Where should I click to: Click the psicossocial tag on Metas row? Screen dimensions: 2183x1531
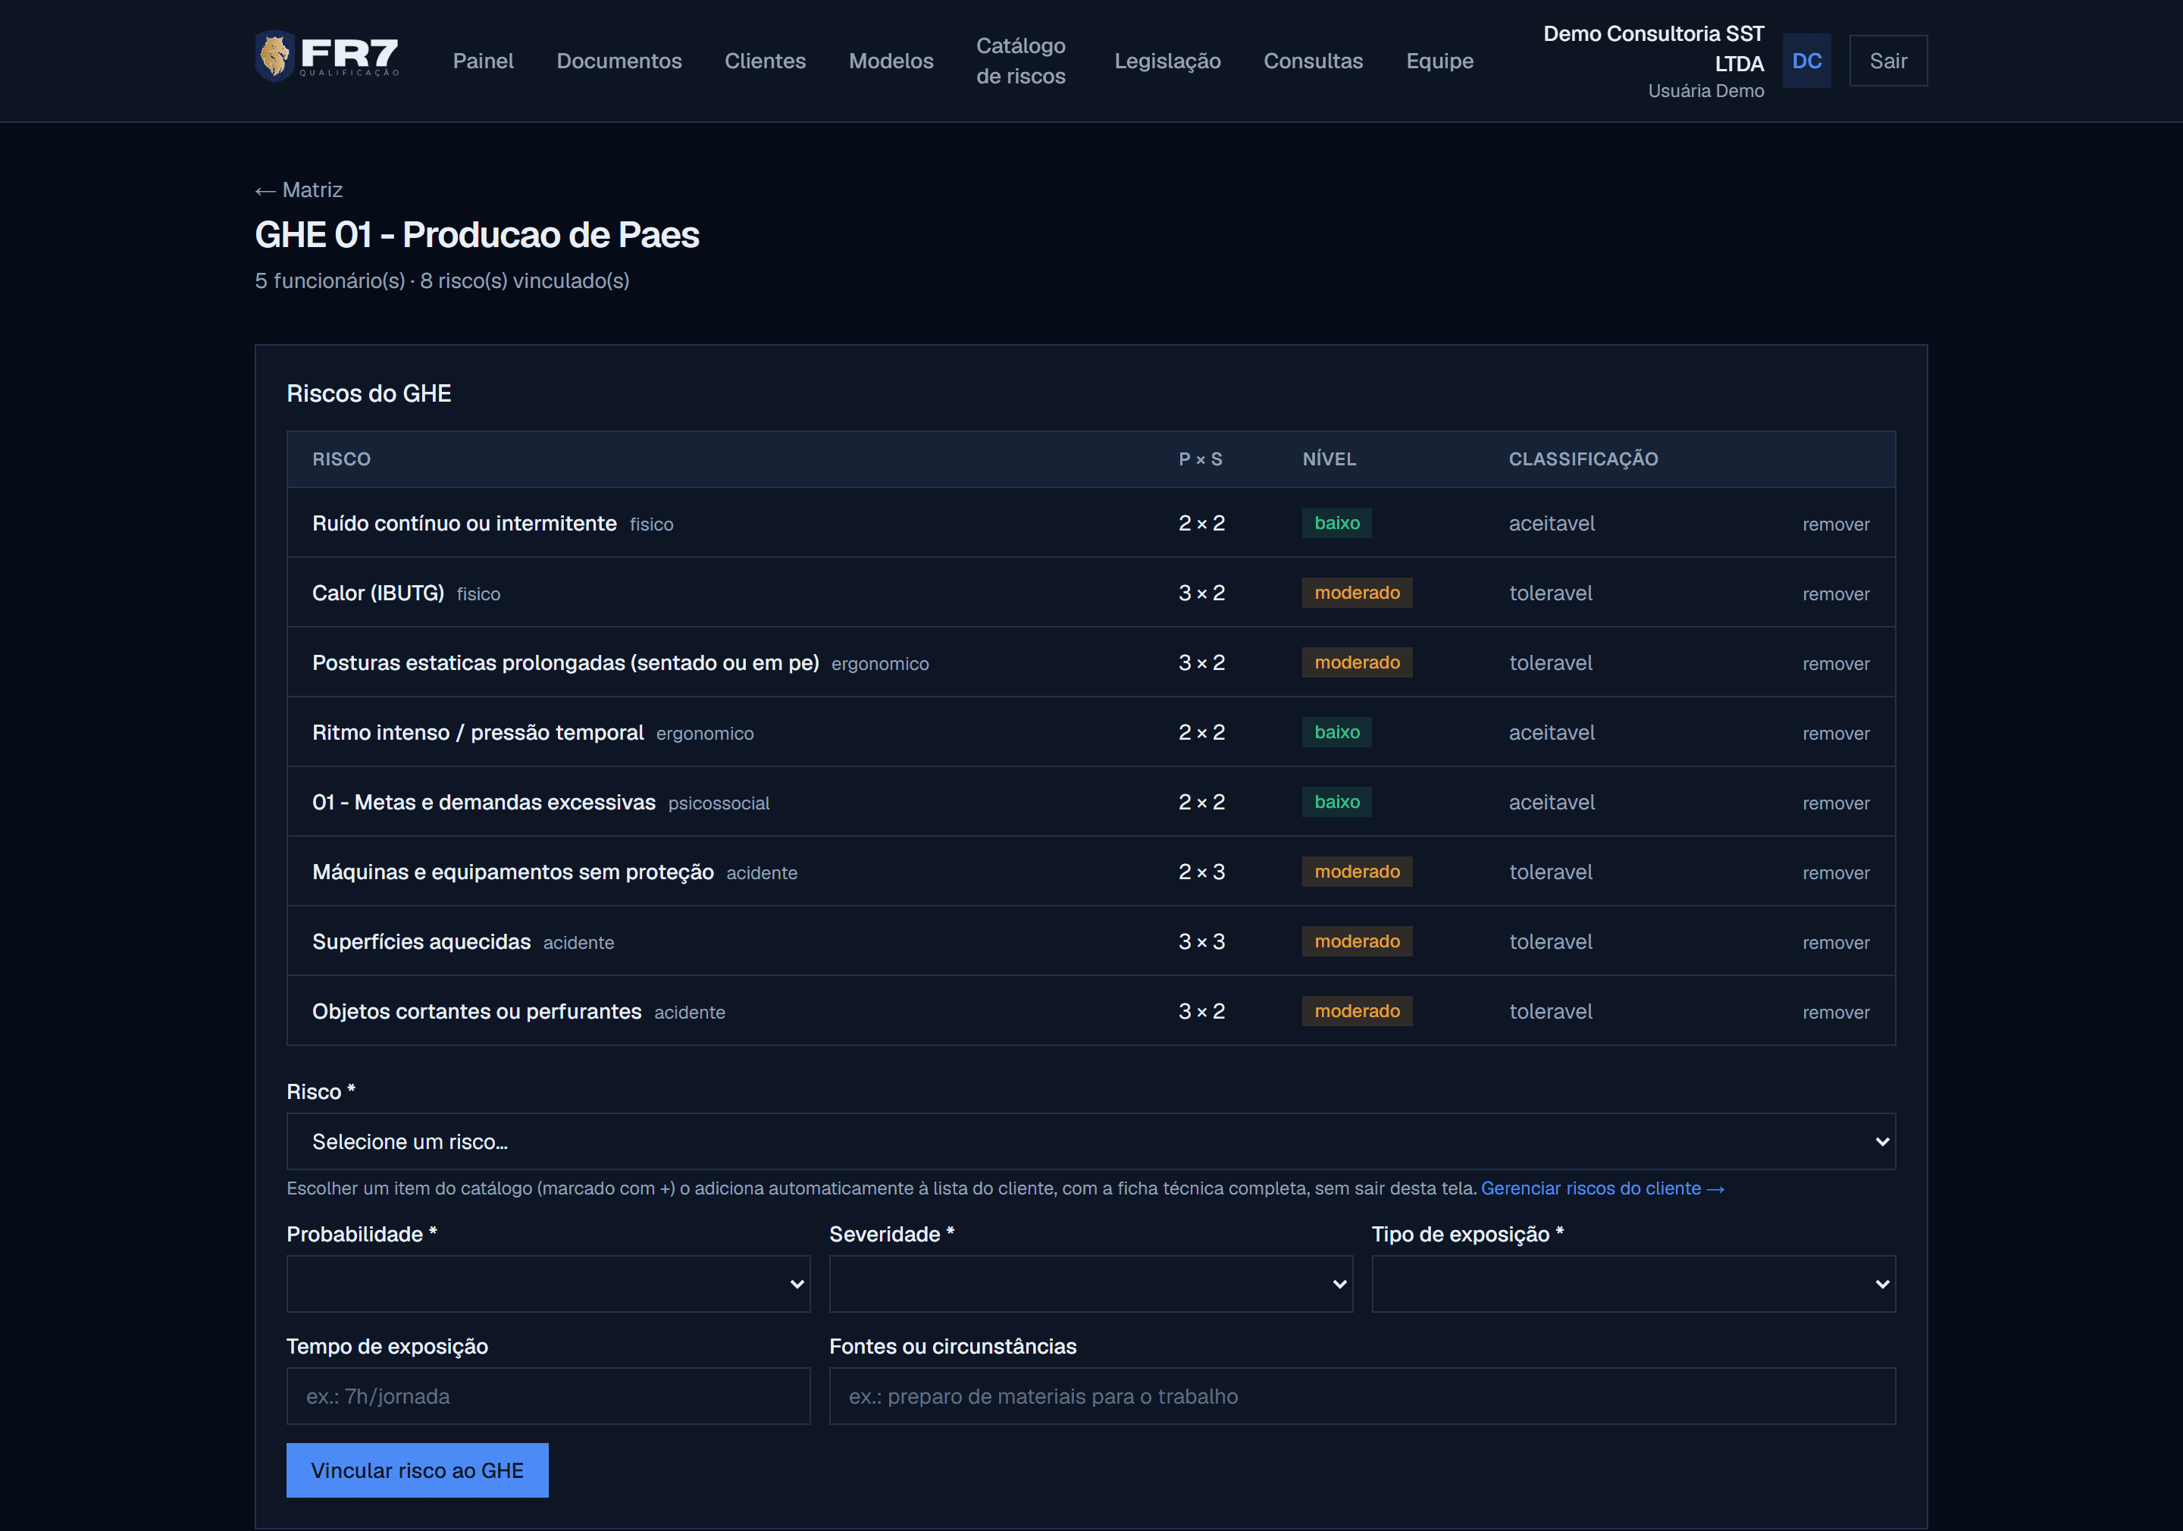[x=718, y=803]
